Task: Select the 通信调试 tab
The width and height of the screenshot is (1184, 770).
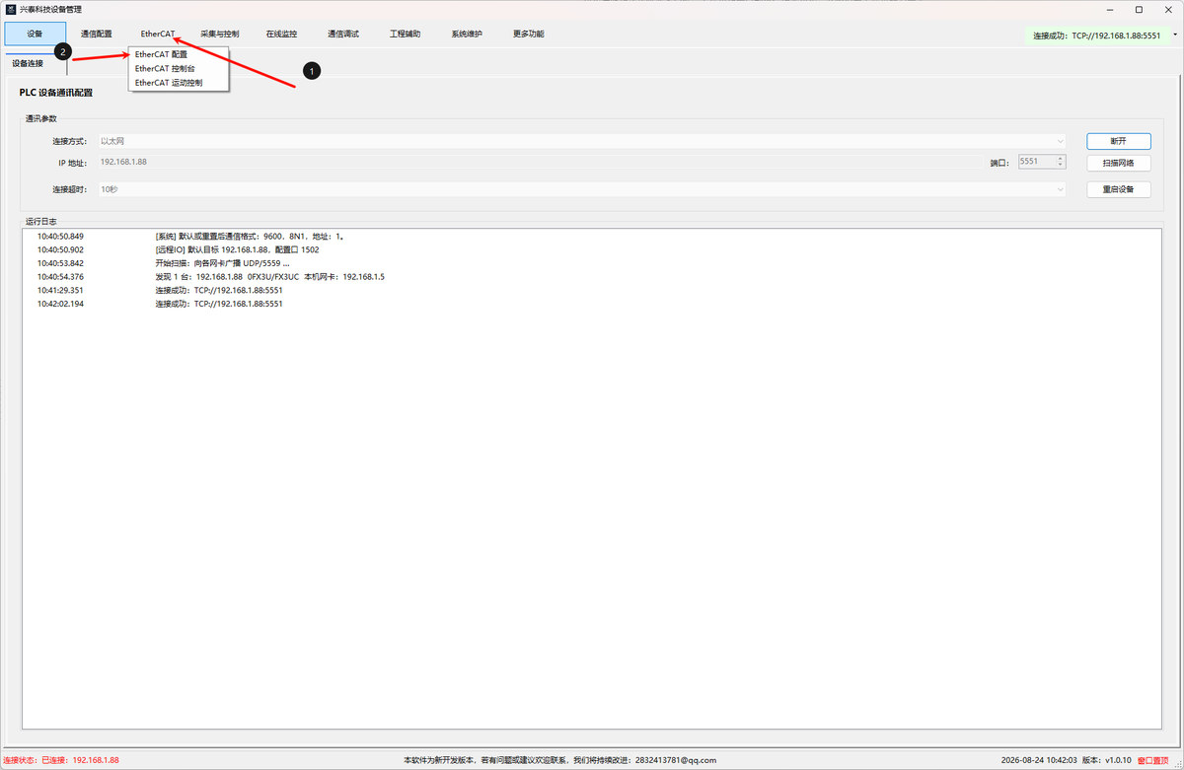Action: pos(343,34)
